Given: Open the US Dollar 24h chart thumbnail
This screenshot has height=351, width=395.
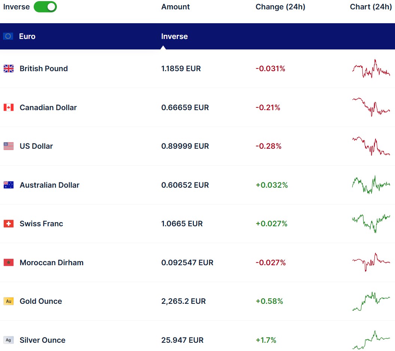Looking at the screenshot, I should pyautogui.click(x=371, y=146).
